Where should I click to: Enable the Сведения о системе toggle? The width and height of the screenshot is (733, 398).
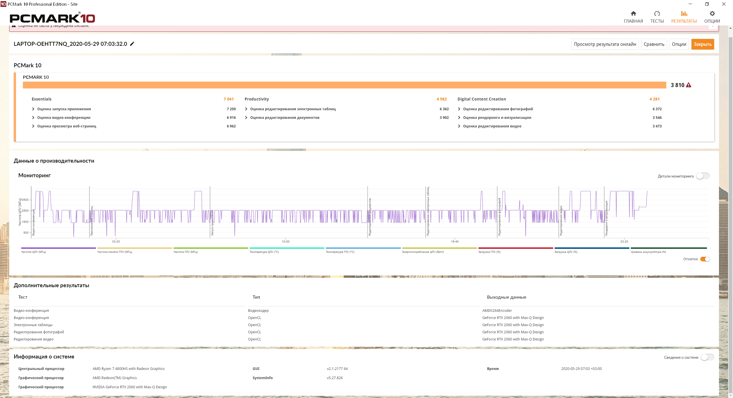click(707, 357)
